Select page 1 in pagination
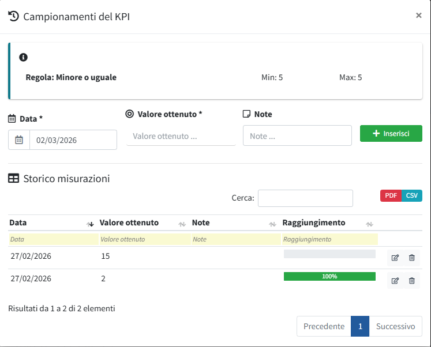Screen dimensions: 431x347 tap(360, 326)
